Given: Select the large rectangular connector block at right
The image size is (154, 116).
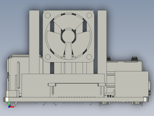Looking at the screenshot, I should (132, 84).
